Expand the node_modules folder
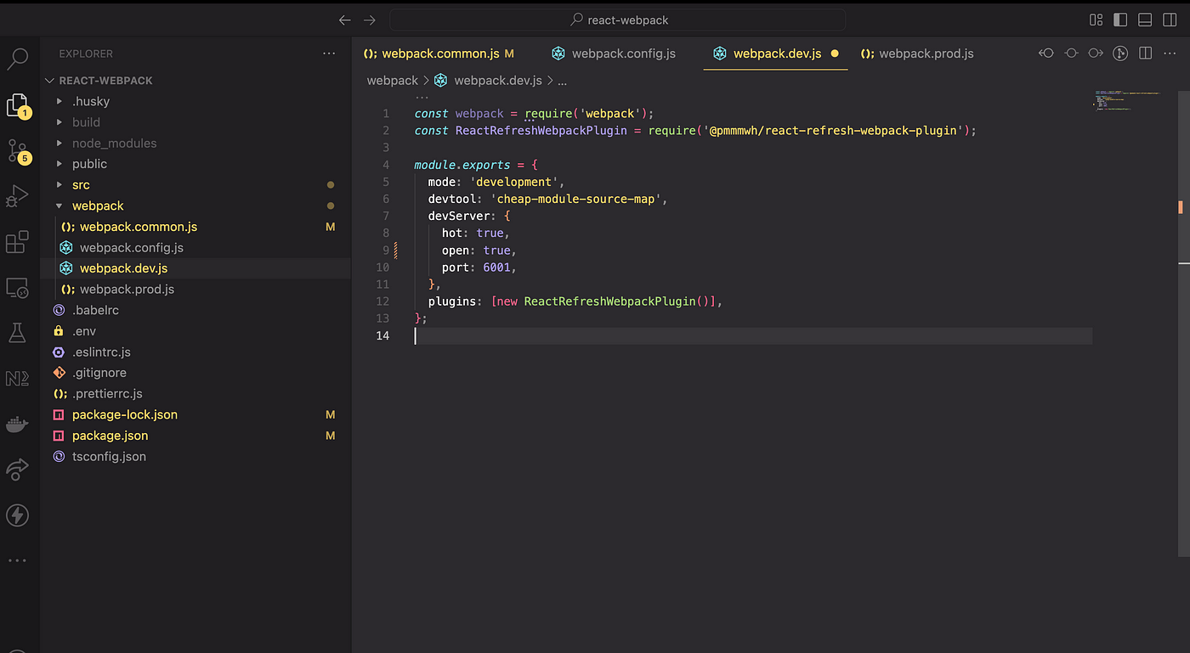 (114, 144)
